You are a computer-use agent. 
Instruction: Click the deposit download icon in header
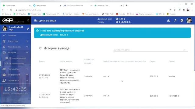[168, 20]
